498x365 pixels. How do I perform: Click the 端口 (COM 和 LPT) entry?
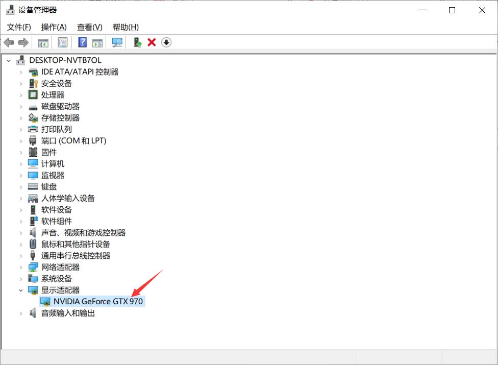tap(72, 140)
